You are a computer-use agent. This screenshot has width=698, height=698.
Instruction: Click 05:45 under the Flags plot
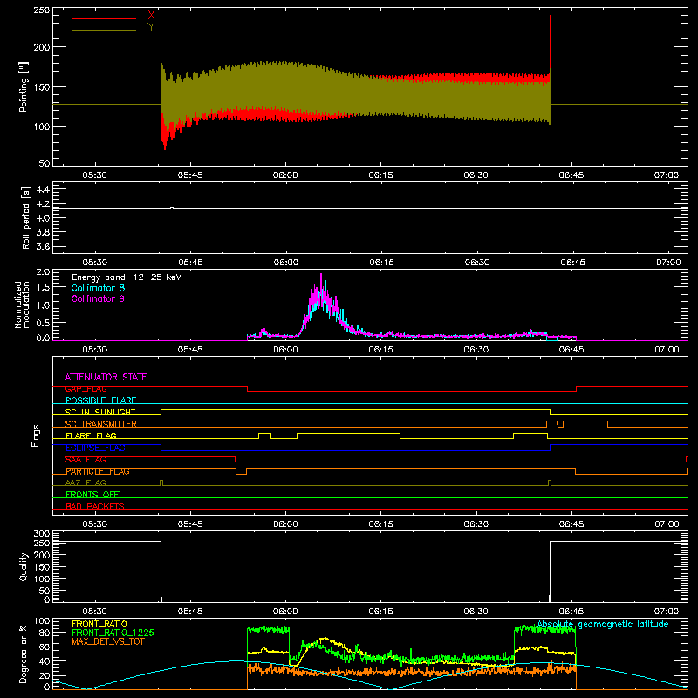pyautogui.click(x=190, y=524)
